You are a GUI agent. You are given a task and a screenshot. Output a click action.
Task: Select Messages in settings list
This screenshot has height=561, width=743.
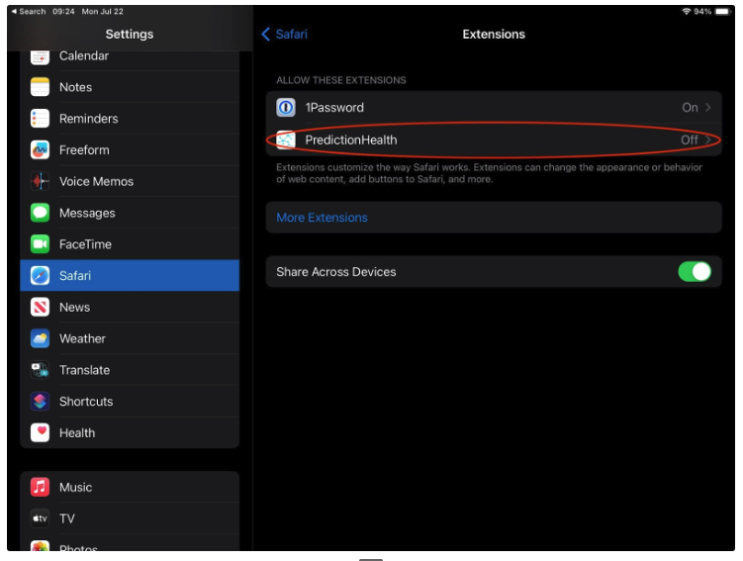pyautogui.click(x=130, y=213)
